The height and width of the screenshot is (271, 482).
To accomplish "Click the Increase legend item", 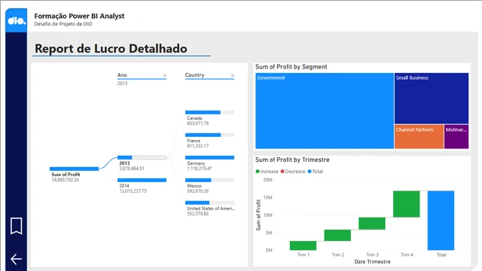I will click(267, 172).
